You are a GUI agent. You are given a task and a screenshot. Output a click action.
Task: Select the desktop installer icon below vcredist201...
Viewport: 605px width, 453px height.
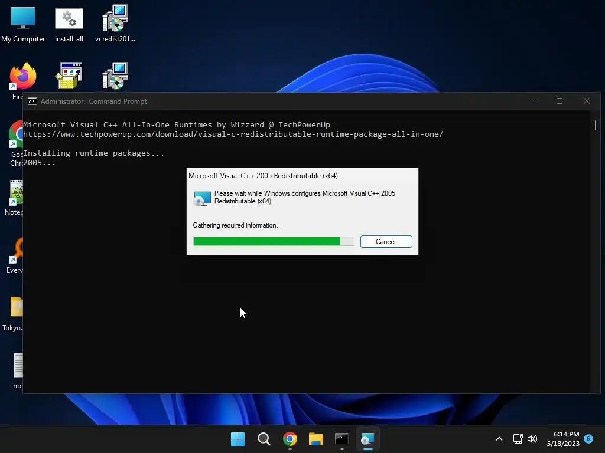click(x=115, y=76)
